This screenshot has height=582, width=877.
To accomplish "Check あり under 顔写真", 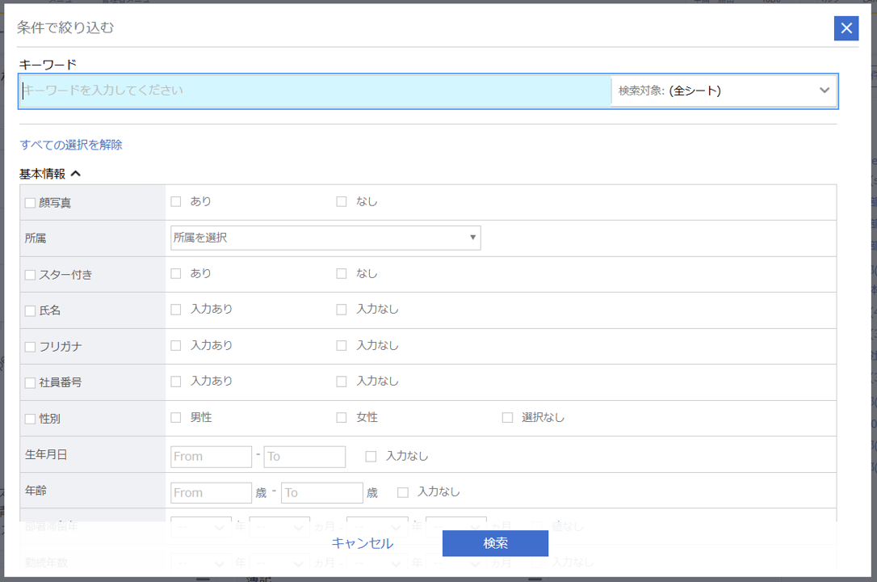I will (175, 201).
